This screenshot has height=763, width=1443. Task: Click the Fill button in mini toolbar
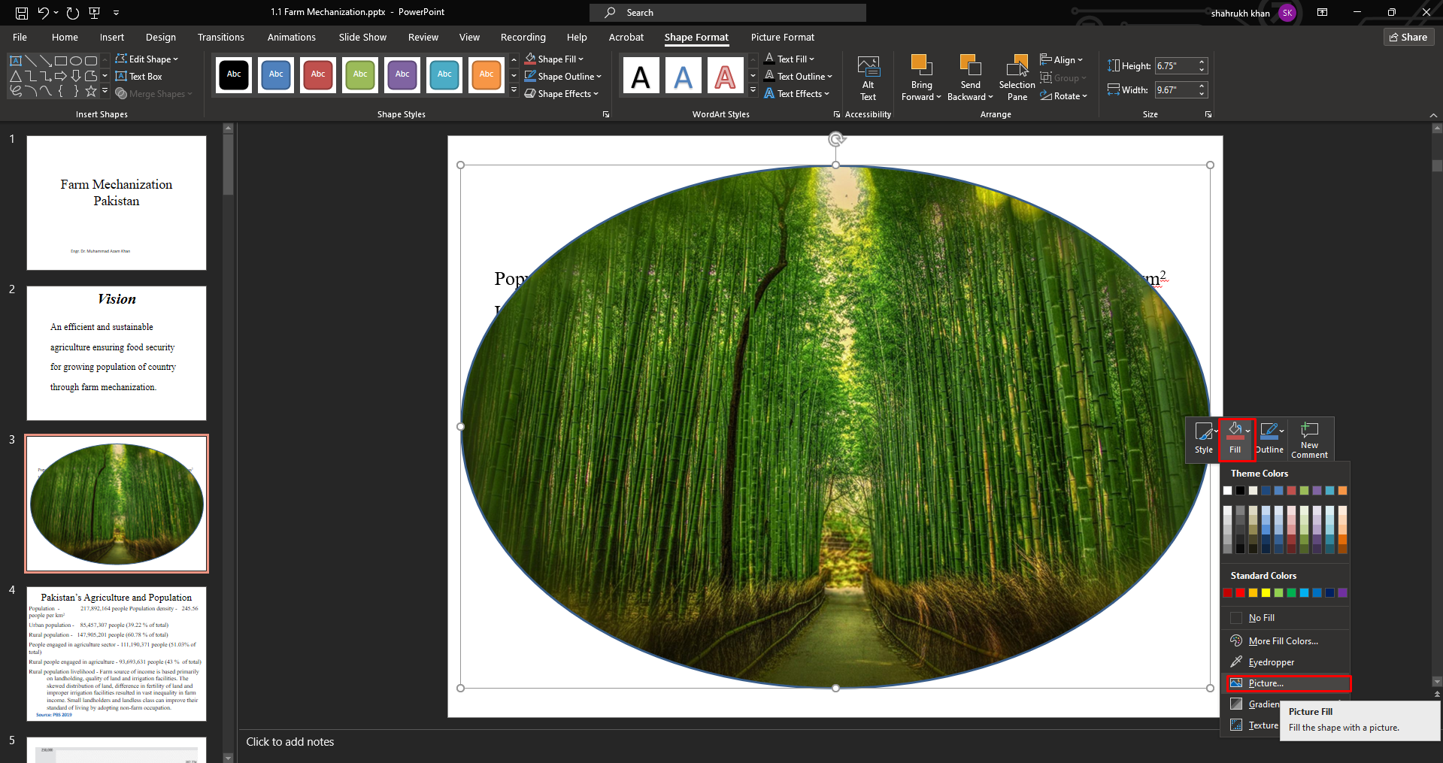pyautogui.click(x=1235, y=440)
